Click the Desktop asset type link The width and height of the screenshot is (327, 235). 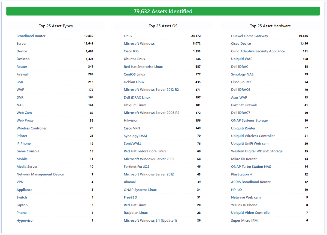coord(23,59)
